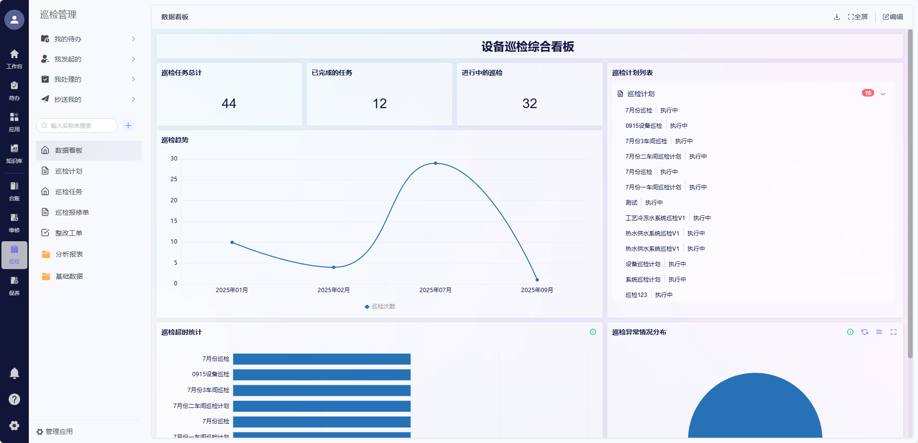
Task: Collapse the 巡检计划 list chevron
Action: point(883,94)
